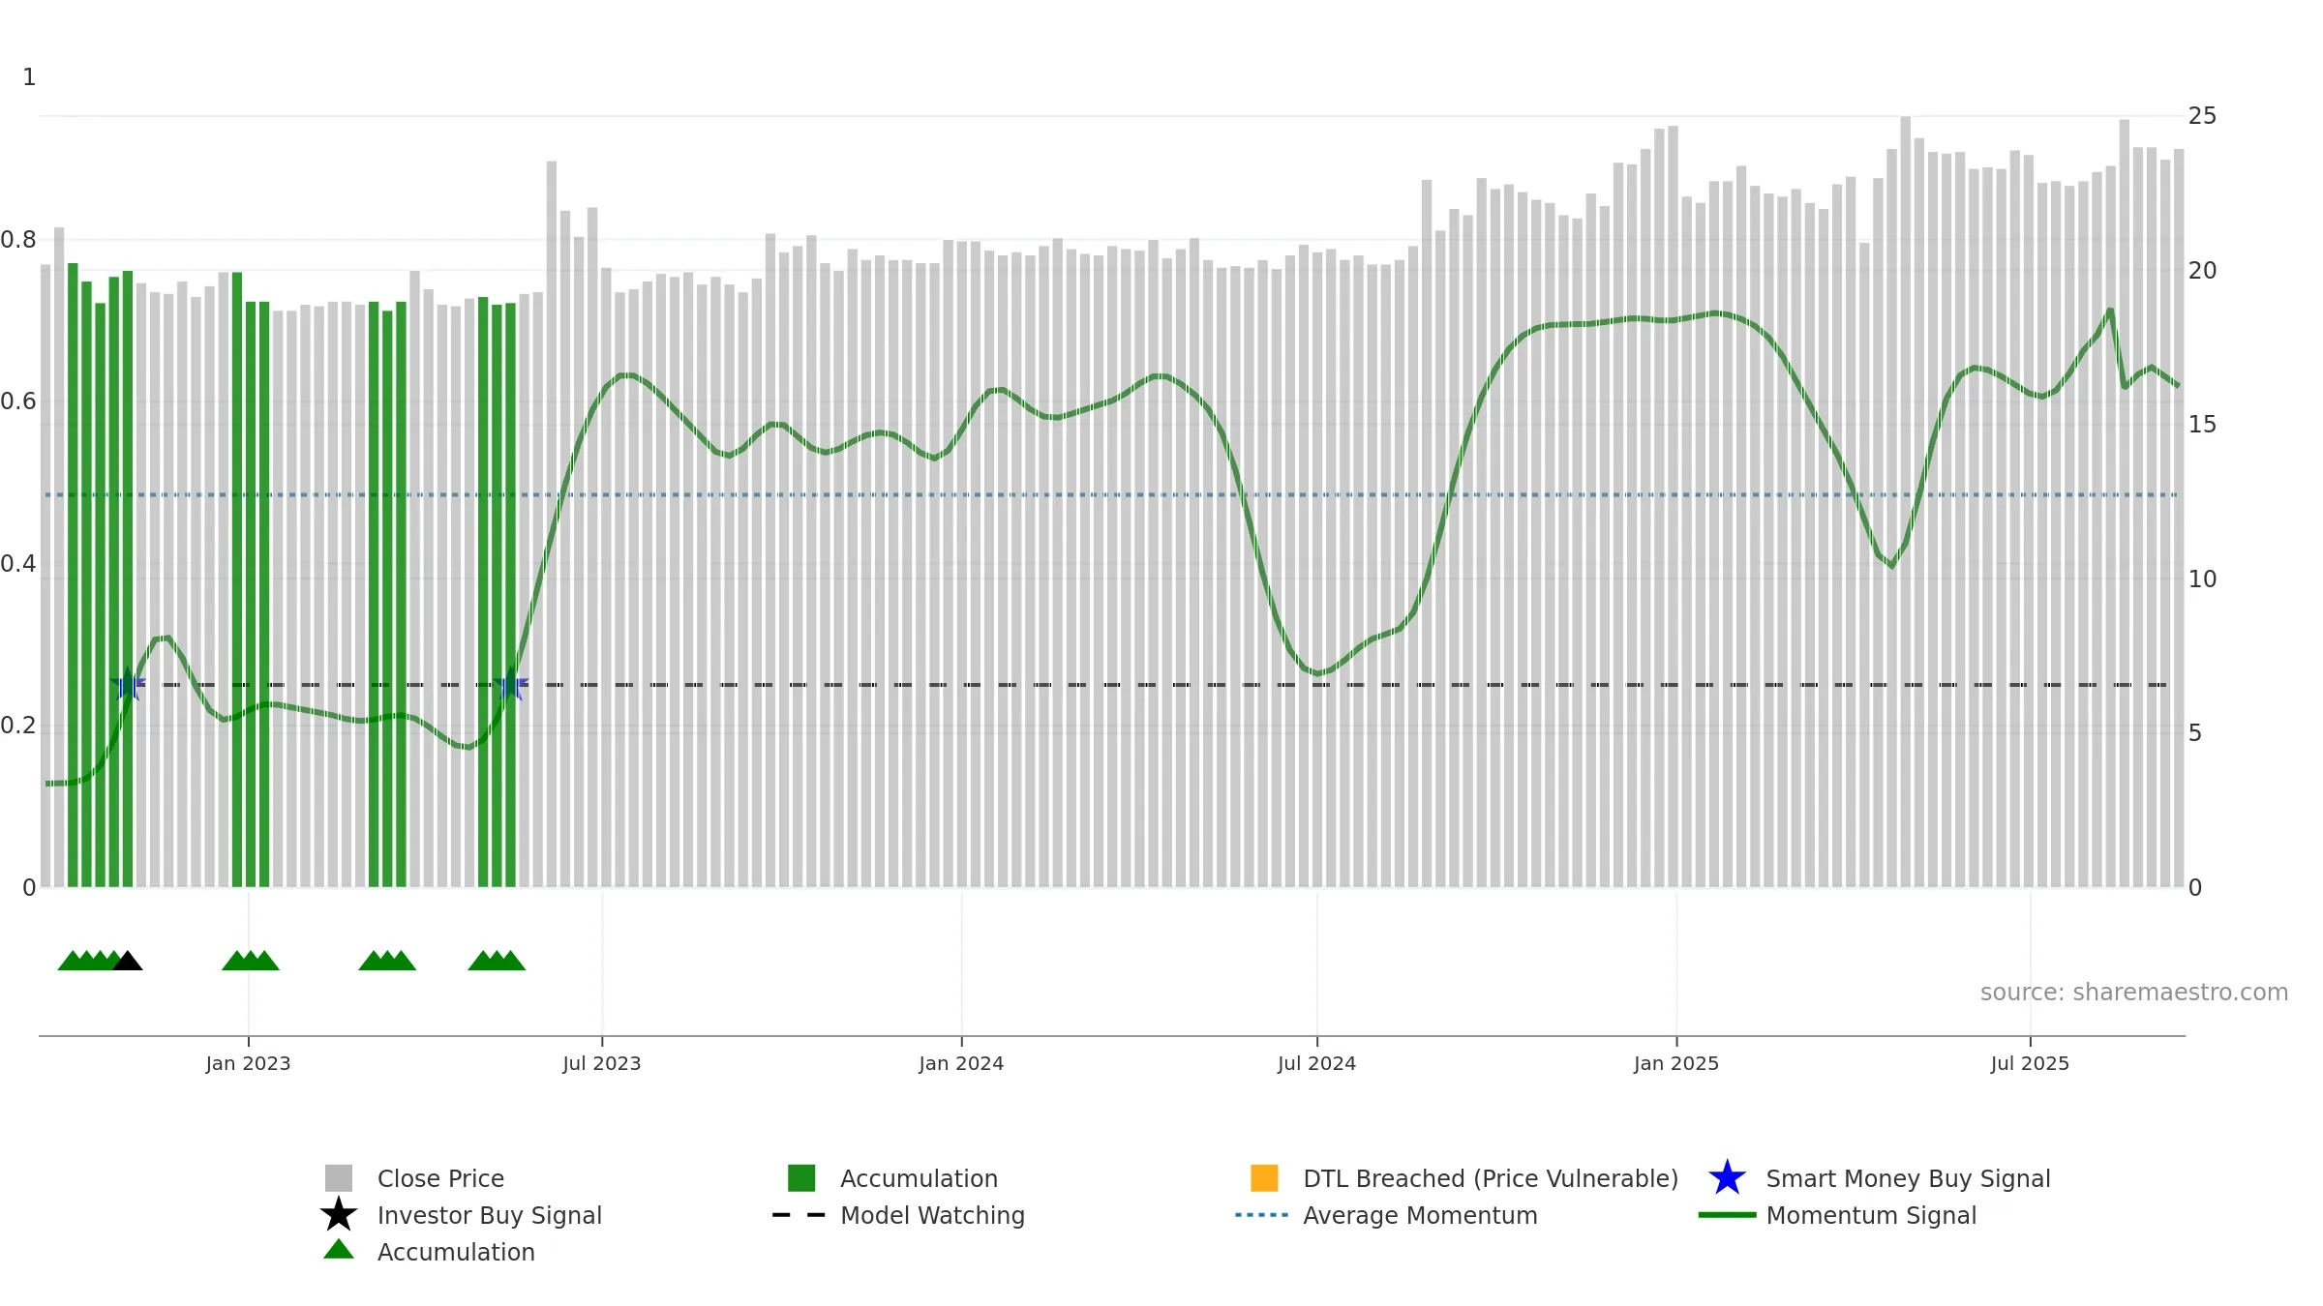This screenshot has width=2323, height=1306.
Task: Click the last green triangle cluster before Jul 2023
Action: coord(497,961)
